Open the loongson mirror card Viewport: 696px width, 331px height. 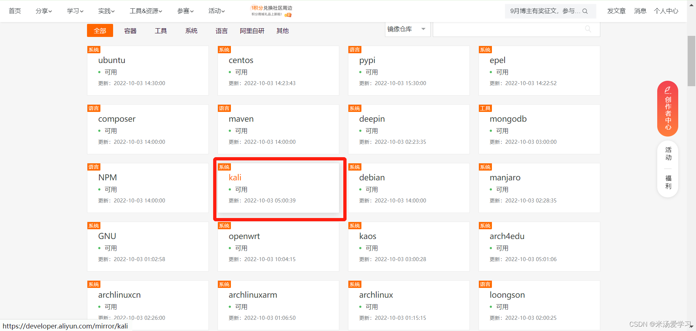[x=539, y=305]
